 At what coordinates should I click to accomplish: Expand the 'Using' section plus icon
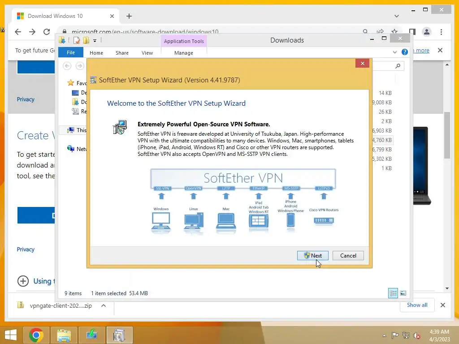[x=23, y=281]
